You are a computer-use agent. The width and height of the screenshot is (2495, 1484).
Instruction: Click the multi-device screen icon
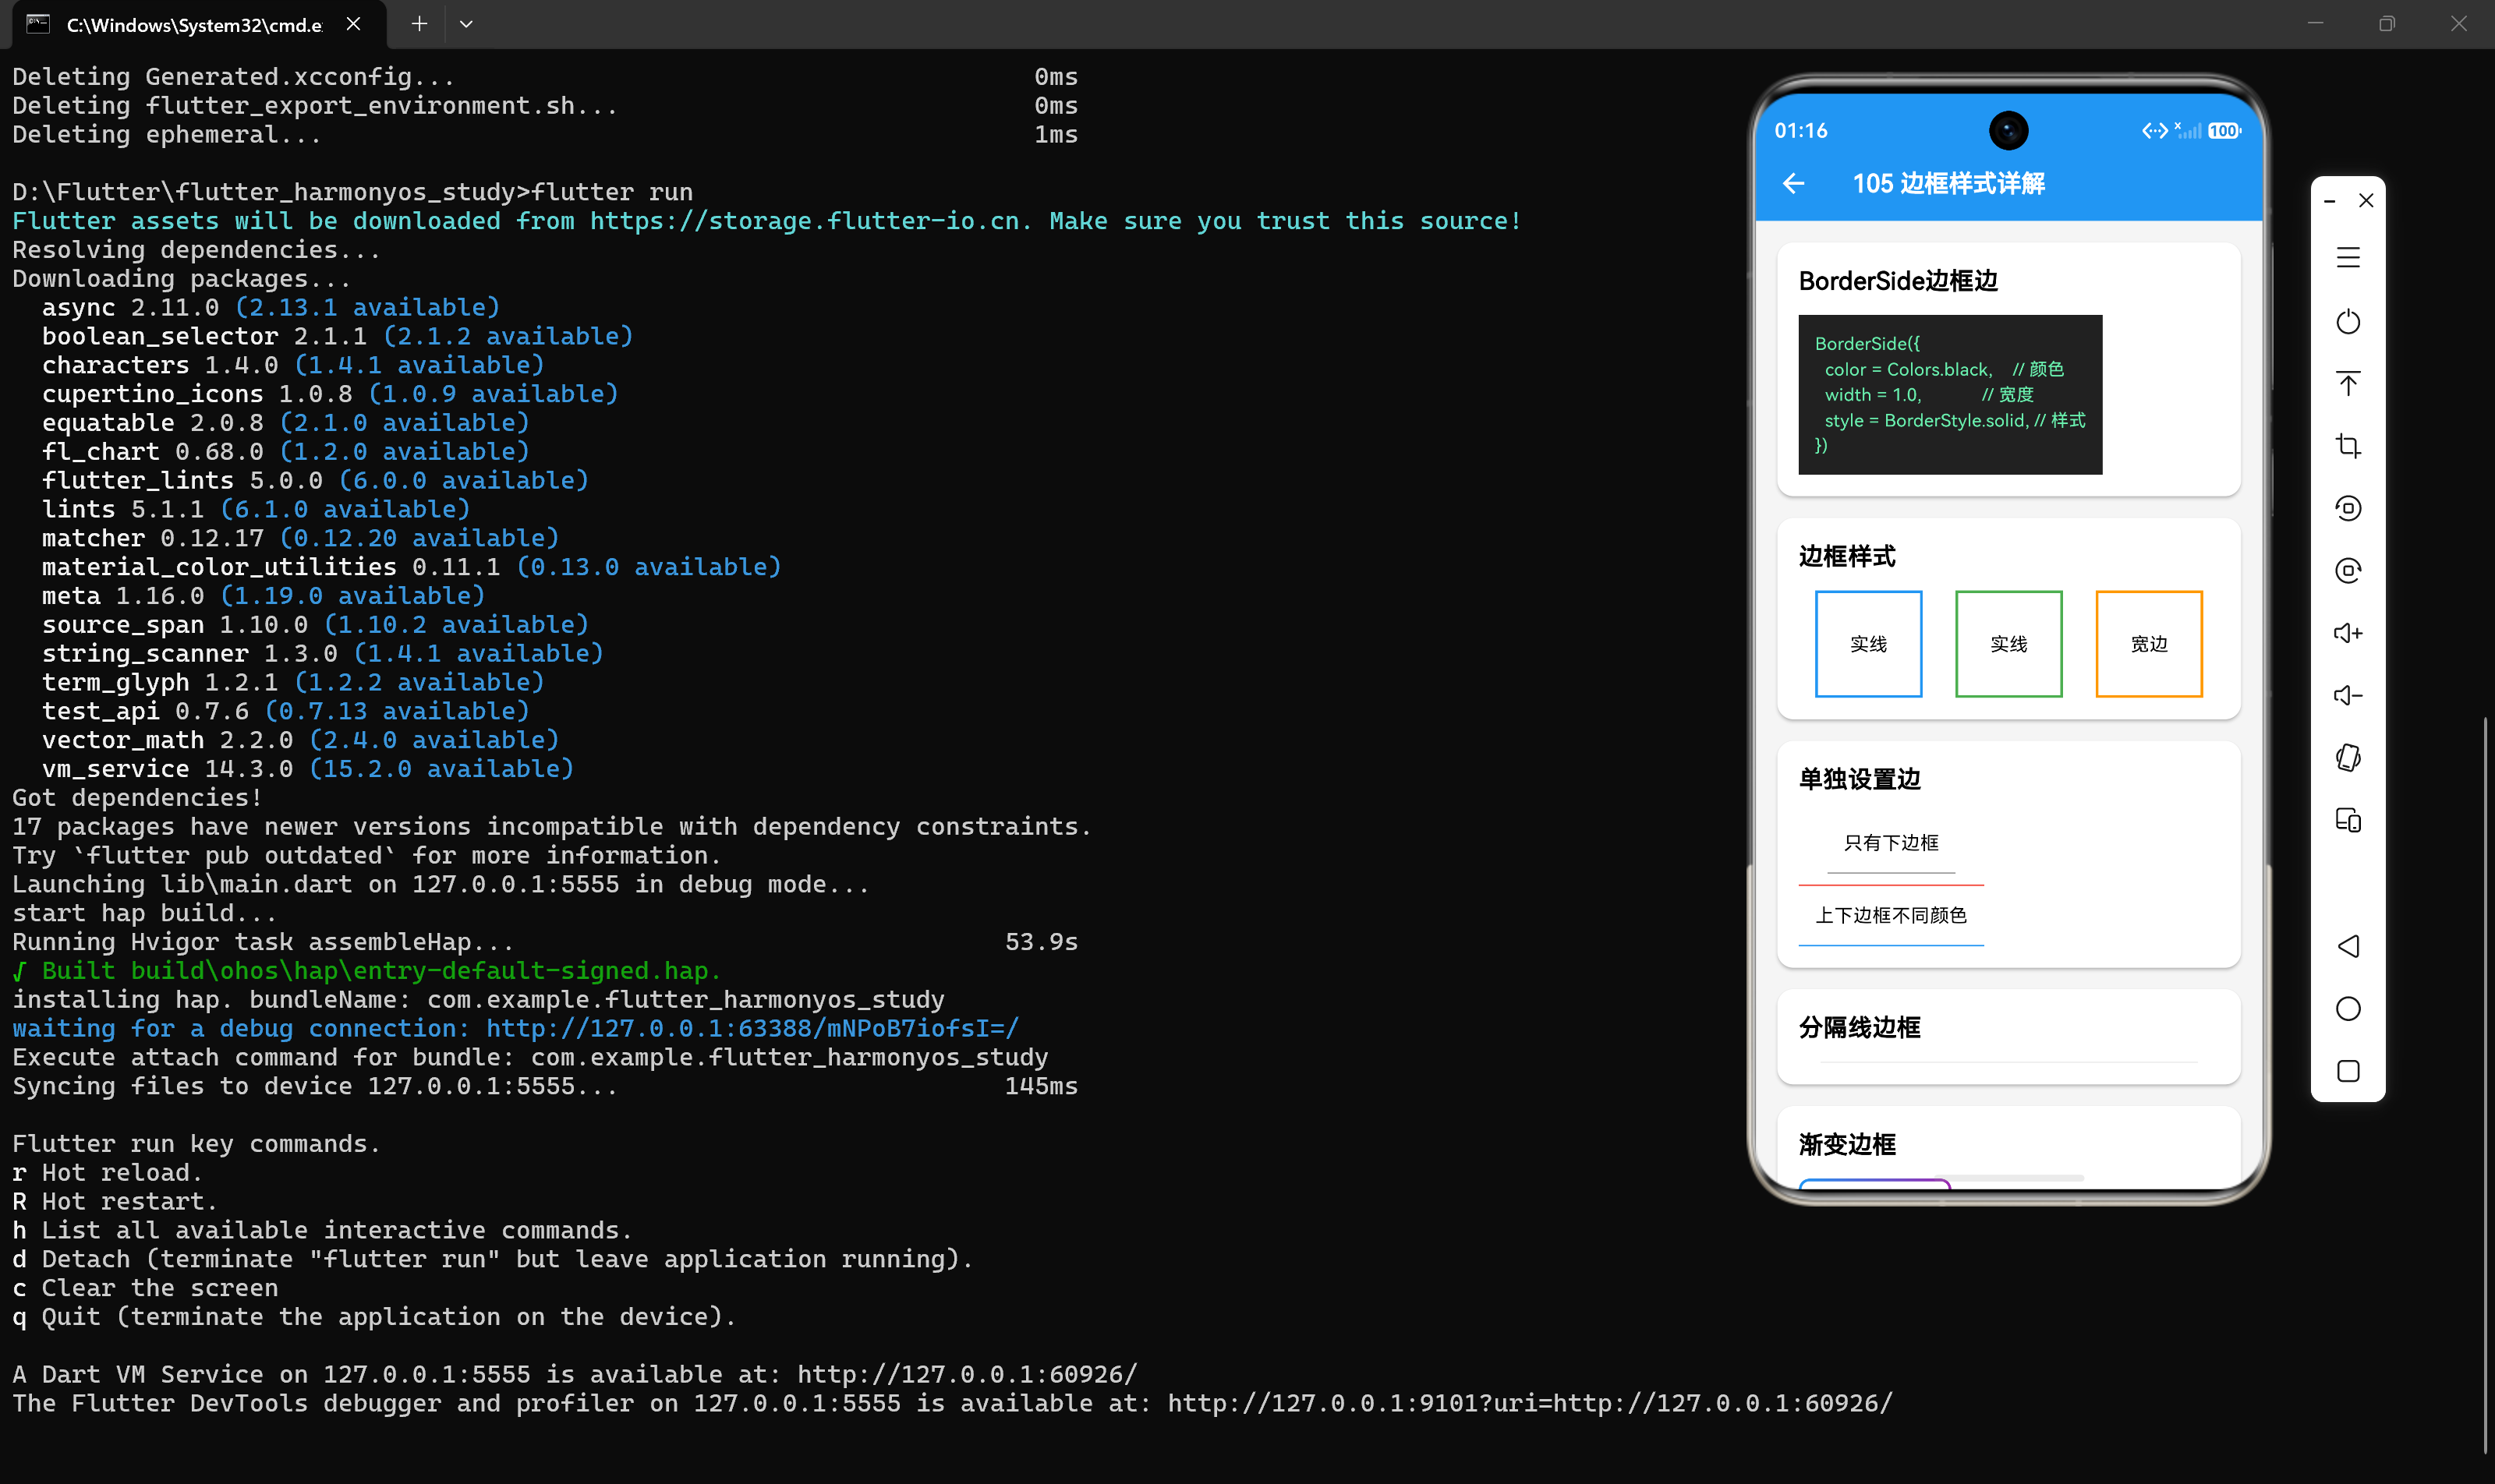click(x=2348, y=820)
